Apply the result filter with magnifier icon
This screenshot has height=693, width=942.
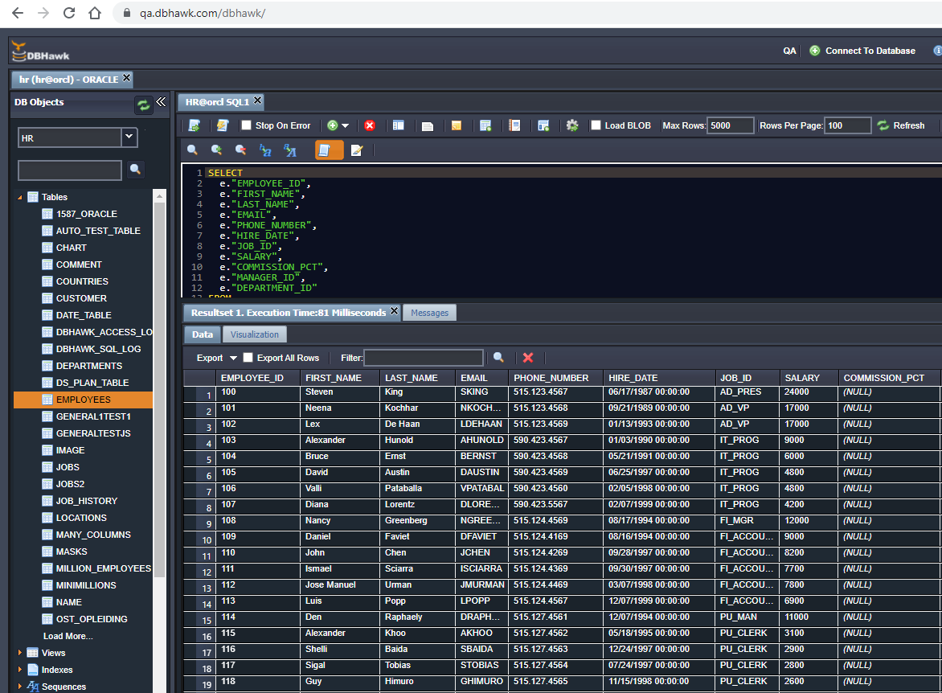pos(498,357)
